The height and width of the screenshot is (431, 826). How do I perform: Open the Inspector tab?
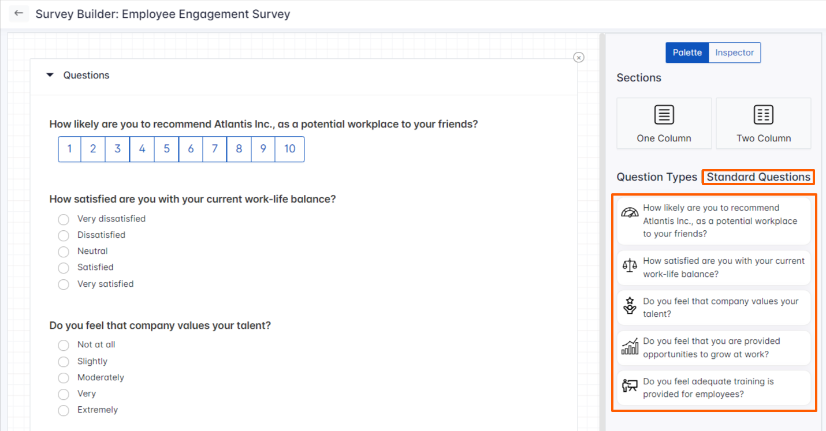click(734, 53)
